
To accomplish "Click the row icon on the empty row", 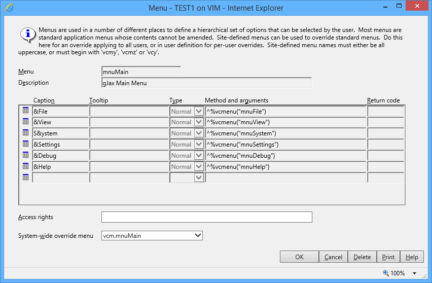I will (x=26, y=177).
